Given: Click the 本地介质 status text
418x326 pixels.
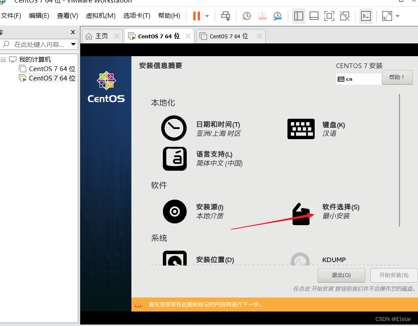Looking at the screenshot, I should pos(210,216).
